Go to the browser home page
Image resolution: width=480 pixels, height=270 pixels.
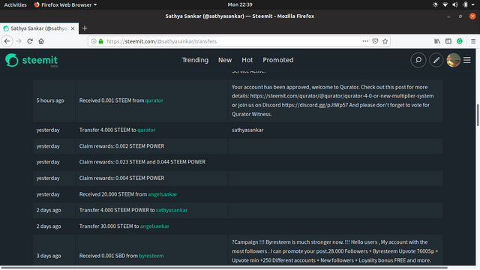point(41,41)
